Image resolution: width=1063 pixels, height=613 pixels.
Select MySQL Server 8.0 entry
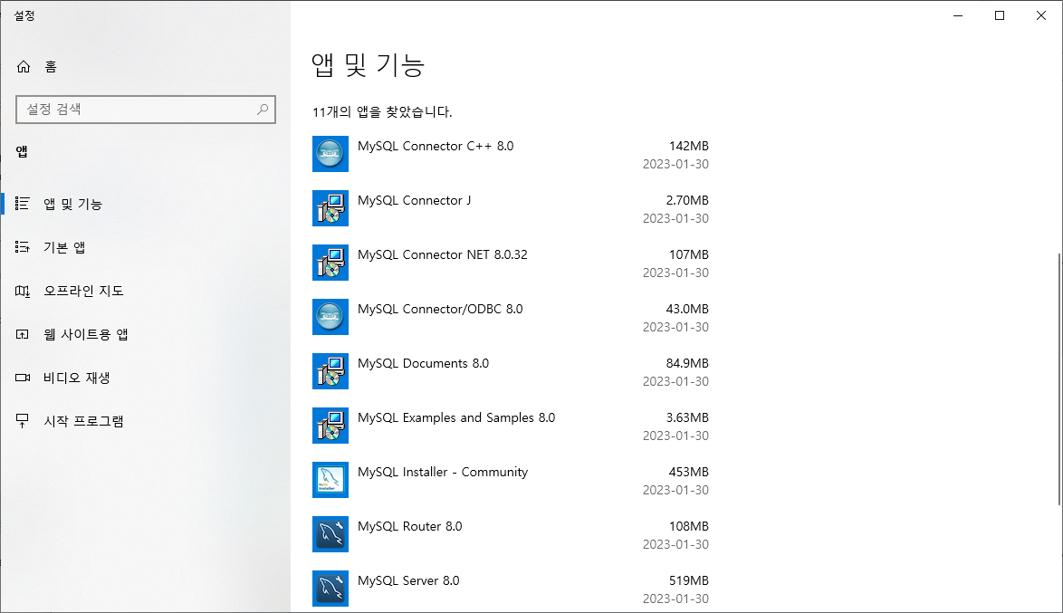511,588
